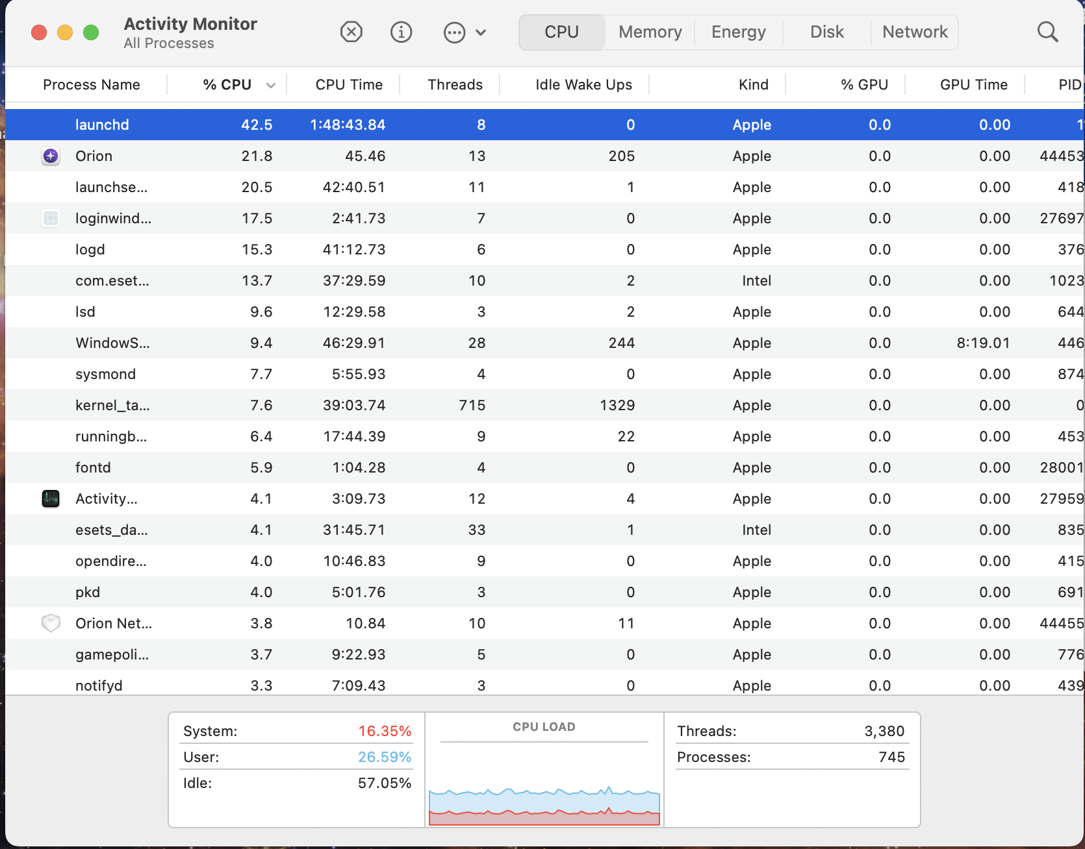The width and height of the screenshot is (1085, 849).
Task: Open the Disk tab
Action: 826,32
